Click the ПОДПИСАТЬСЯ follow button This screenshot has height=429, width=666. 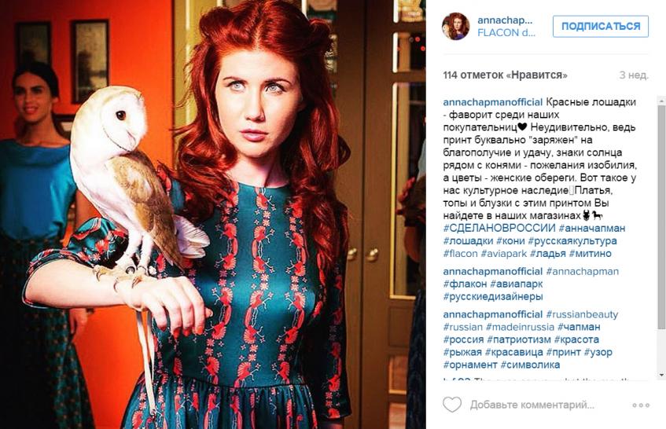coord(601,26)
